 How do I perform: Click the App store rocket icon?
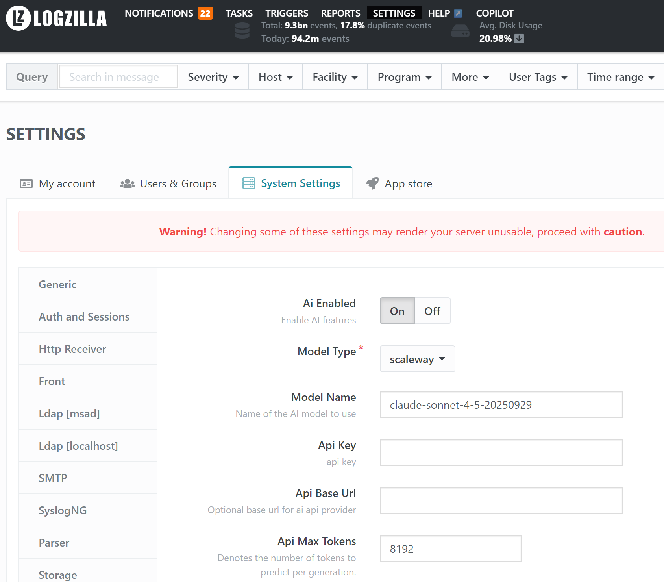point(372,183)
